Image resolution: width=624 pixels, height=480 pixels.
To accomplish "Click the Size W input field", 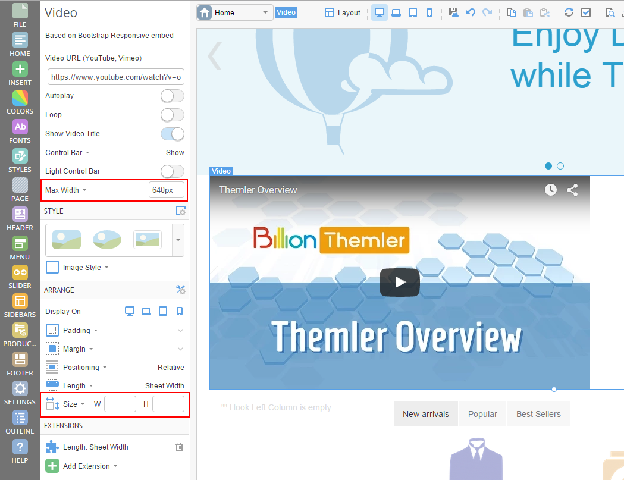I will point(120,404).
